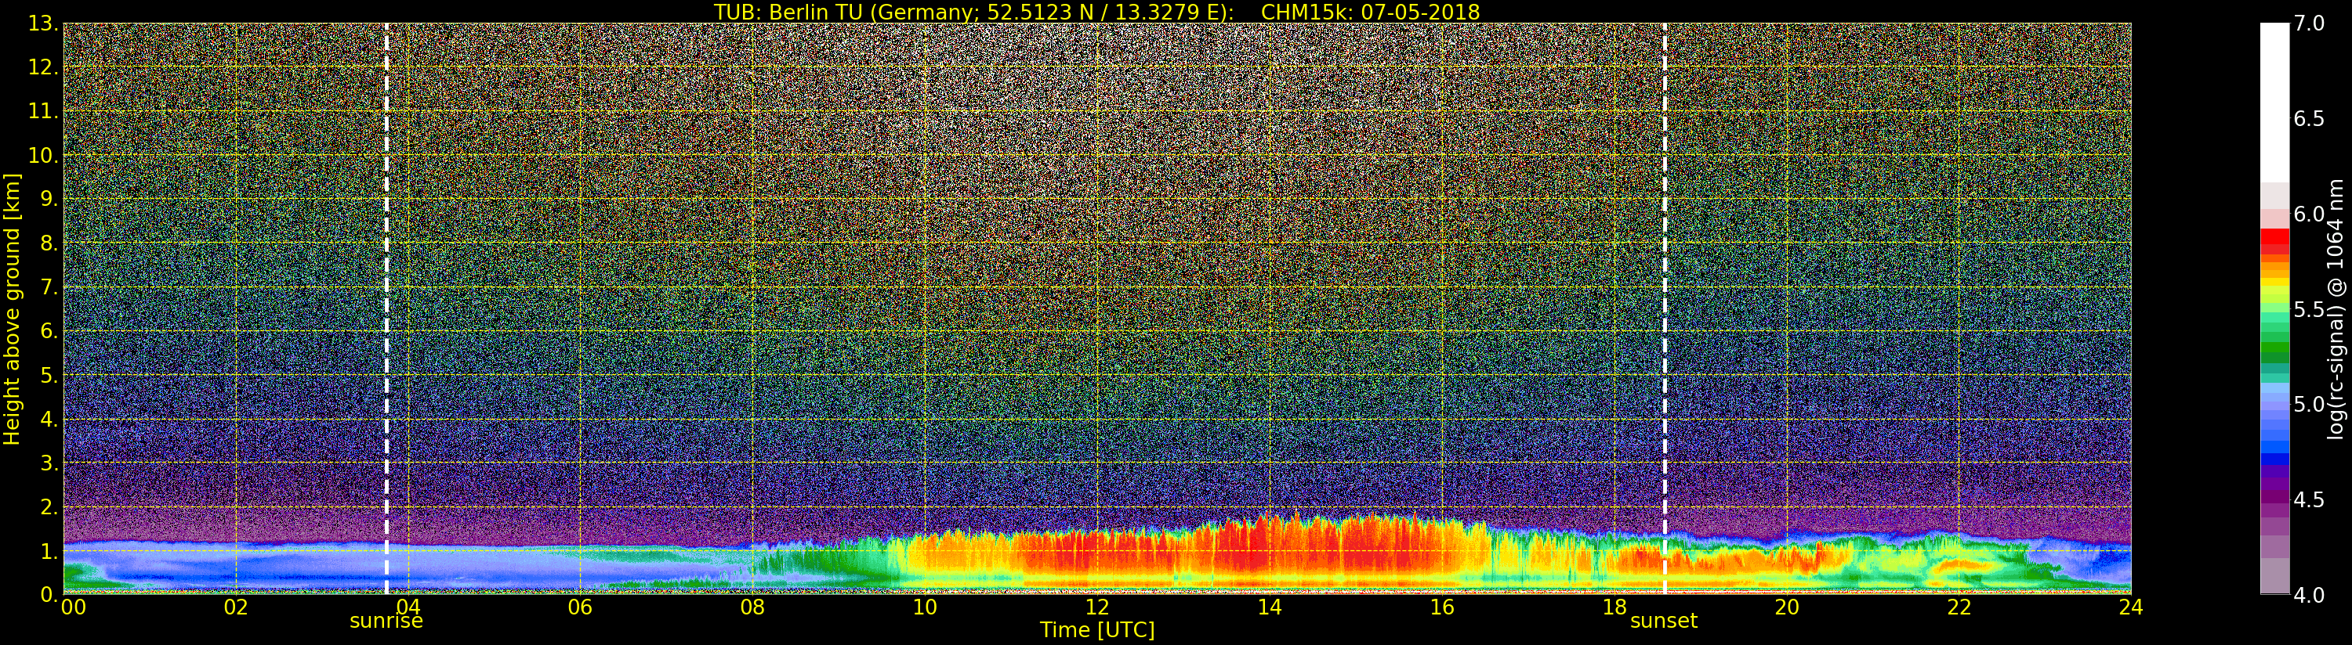Image resolution: width=2352 pixels, height=645 pixels.
Task: Click the colorbar tick label '6.5'
Action: (x=2309, y=119)
